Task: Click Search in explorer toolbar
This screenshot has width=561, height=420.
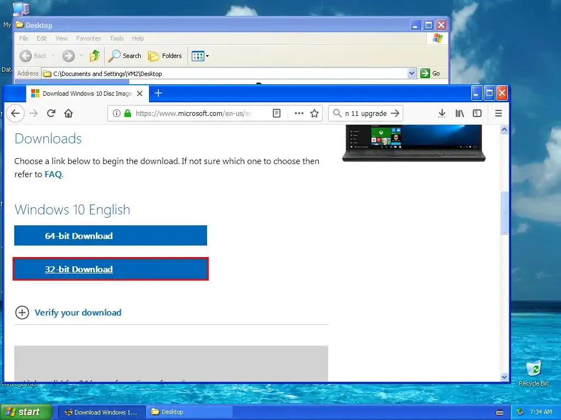Action: tap(125, 56)
